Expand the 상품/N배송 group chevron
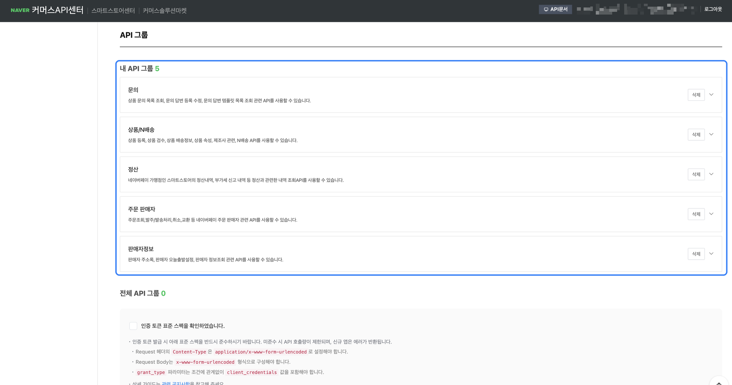The width and height of the screenshot is (732, 385). coord(711,134)
